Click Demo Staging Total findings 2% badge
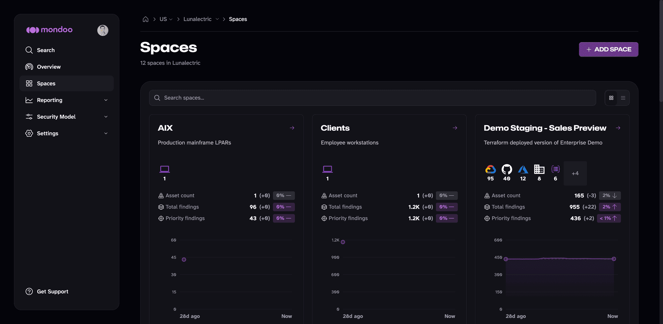Image resolution: width=663 pixels, height=324 pixels. click(610, 207)
